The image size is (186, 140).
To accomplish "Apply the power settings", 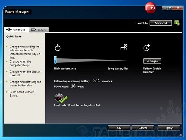I will click(x=169, y=128).
